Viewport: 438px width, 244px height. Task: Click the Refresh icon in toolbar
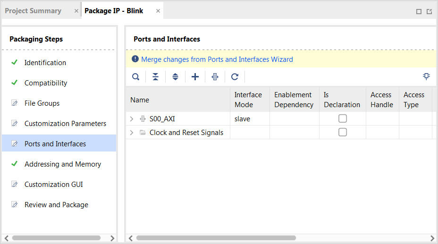(x=235, y=77)
